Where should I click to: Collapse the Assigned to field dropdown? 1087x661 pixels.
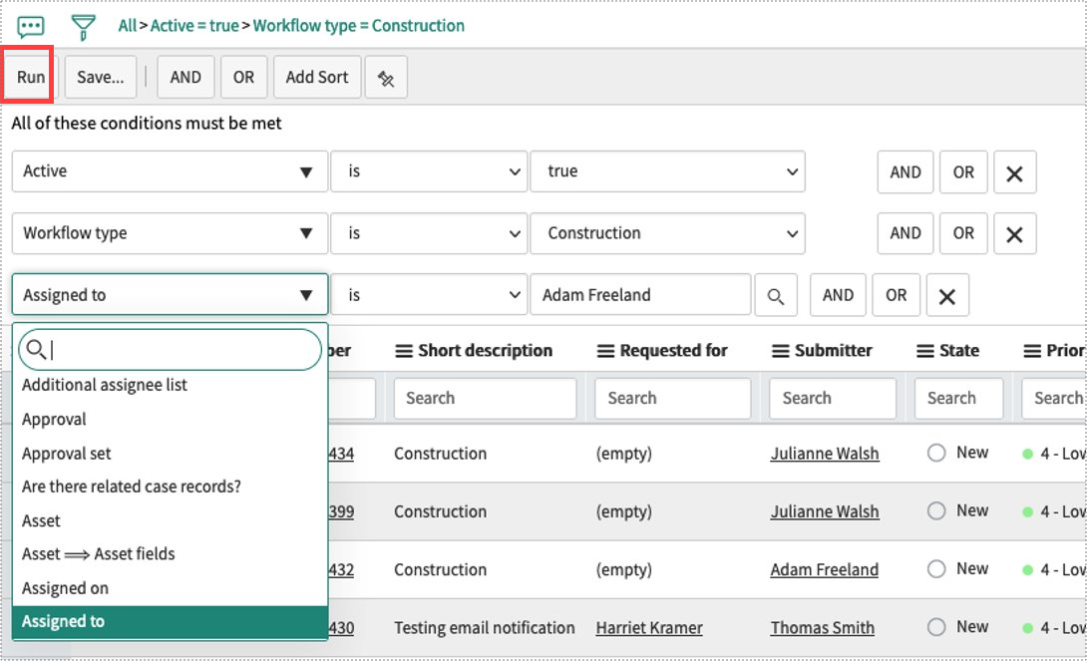coord(170,295)
